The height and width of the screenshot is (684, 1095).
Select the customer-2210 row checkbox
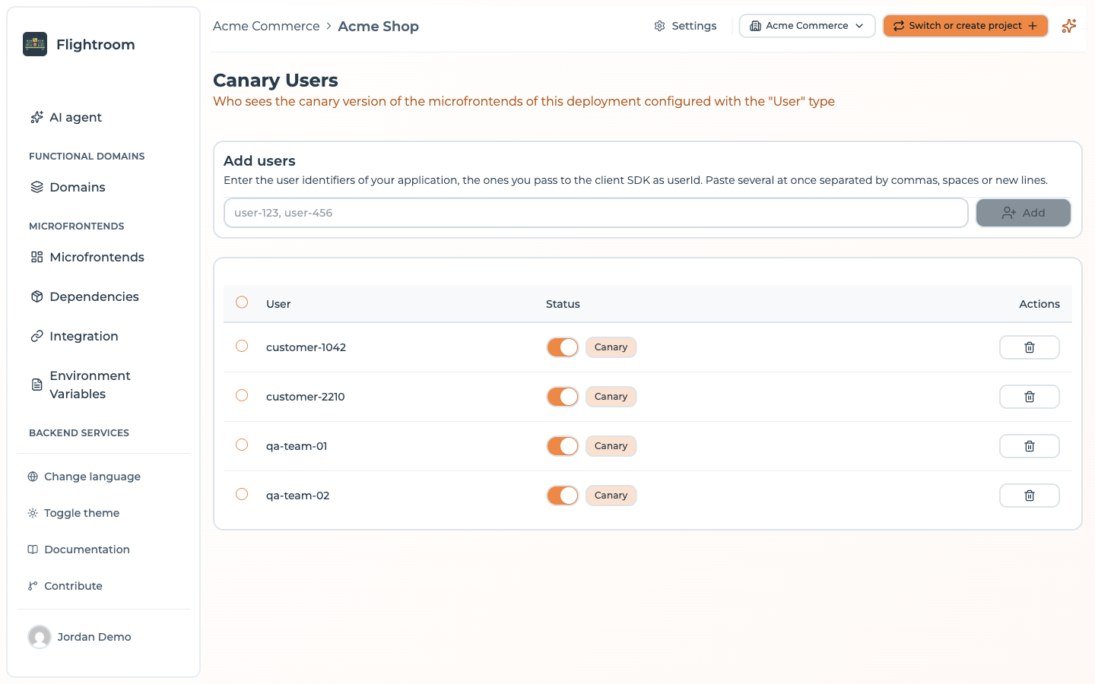(x=242, y=395)
